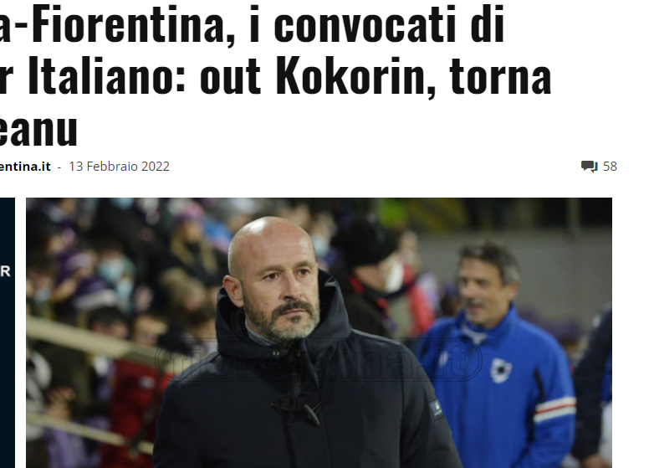Viewport: 654px width, 468px height.
Task: Click the watermark logo across the photo
Action: 319,358
